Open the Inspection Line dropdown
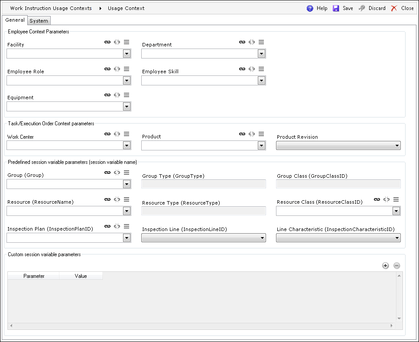The width and height of the screenshot is (419, 342). coord(204,238)
